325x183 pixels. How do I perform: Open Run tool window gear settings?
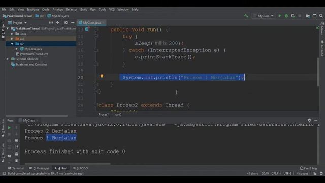coord(309,120)
